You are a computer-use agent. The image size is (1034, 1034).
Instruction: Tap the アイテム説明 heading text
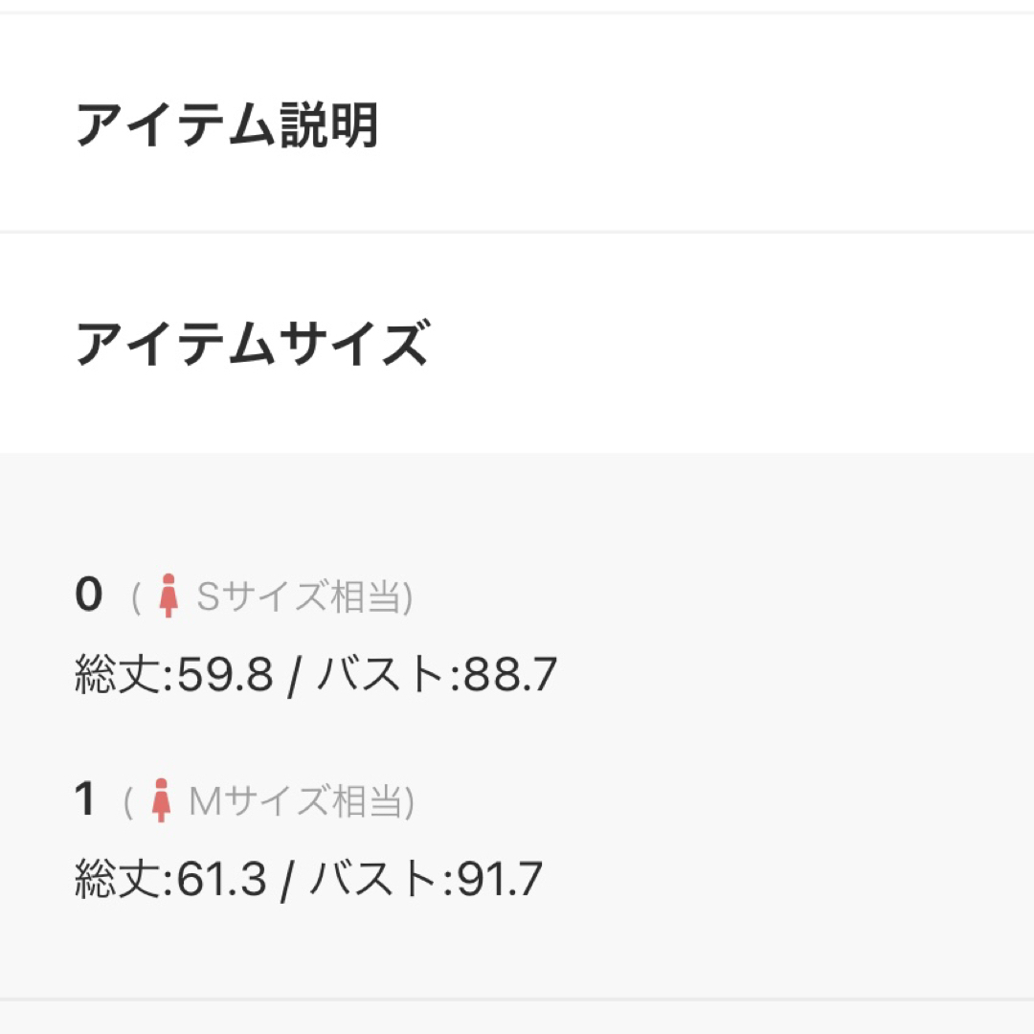[x=227, y=124]
